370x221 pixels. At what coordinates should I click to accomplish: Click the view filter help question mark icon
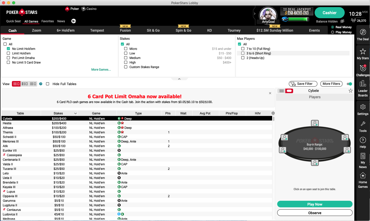[40, 84]
